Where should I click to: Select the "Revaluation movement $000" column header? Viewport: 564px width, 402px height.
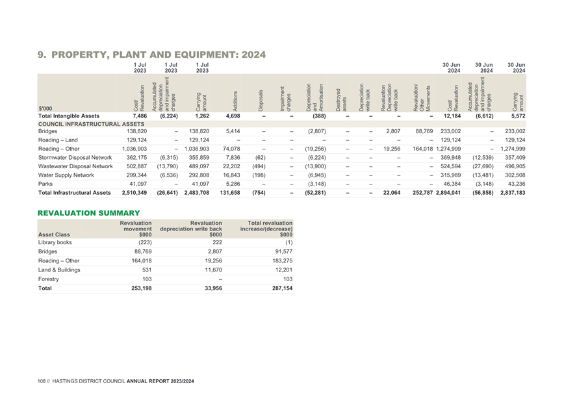click(136, 229)
